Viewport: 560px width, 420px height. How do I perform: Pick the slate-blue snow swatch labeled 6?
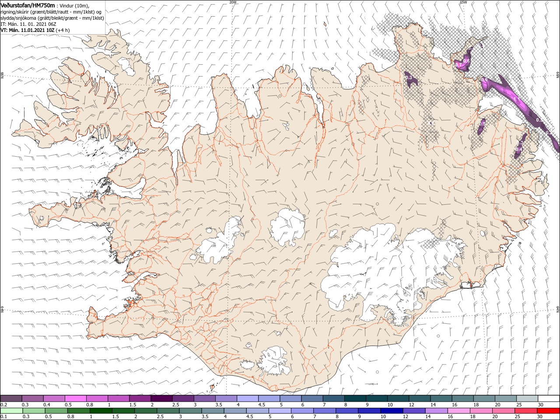coord(312,398)
